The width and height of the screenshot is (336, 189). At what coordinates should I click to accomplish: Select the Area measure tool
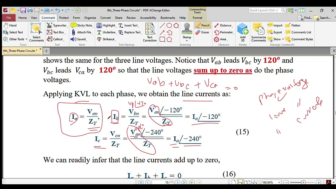coord(220,39)
